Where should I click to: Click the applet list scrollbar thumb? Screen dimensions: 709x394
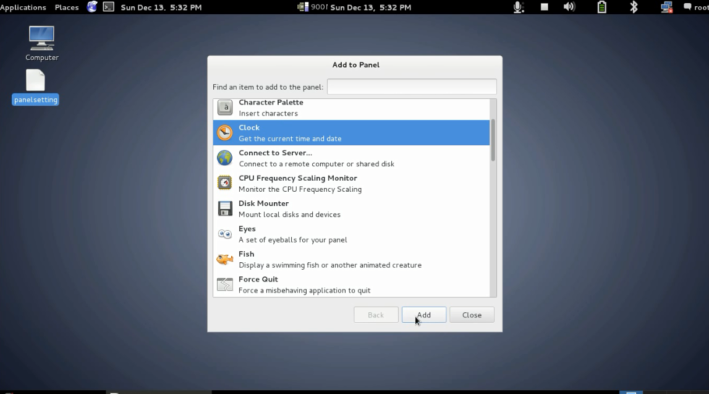(493, 140)
